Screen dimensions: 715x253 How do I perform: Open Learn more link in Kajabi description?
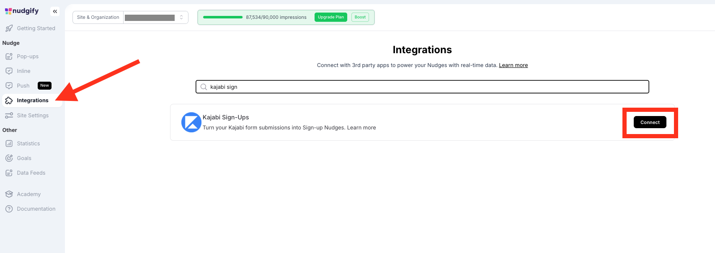361,128
